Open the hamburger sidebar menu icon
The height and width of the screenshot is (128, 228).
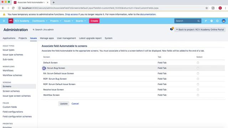(x=4, y=21)
